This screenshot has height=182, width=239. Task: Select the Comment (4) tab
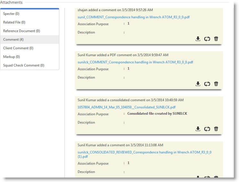pyautogui.click(x=29, y=40)
